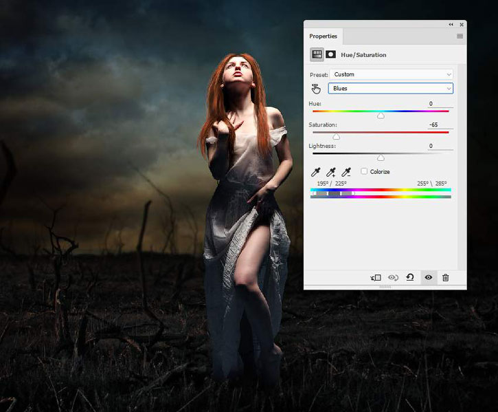
Task: Click the 'Saturation:' label
Action: pos(323,124)
